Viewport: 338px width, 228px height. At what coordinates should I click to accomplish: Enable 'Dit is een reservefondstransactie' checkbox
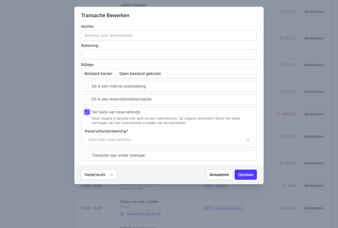(x=87, y=99)
